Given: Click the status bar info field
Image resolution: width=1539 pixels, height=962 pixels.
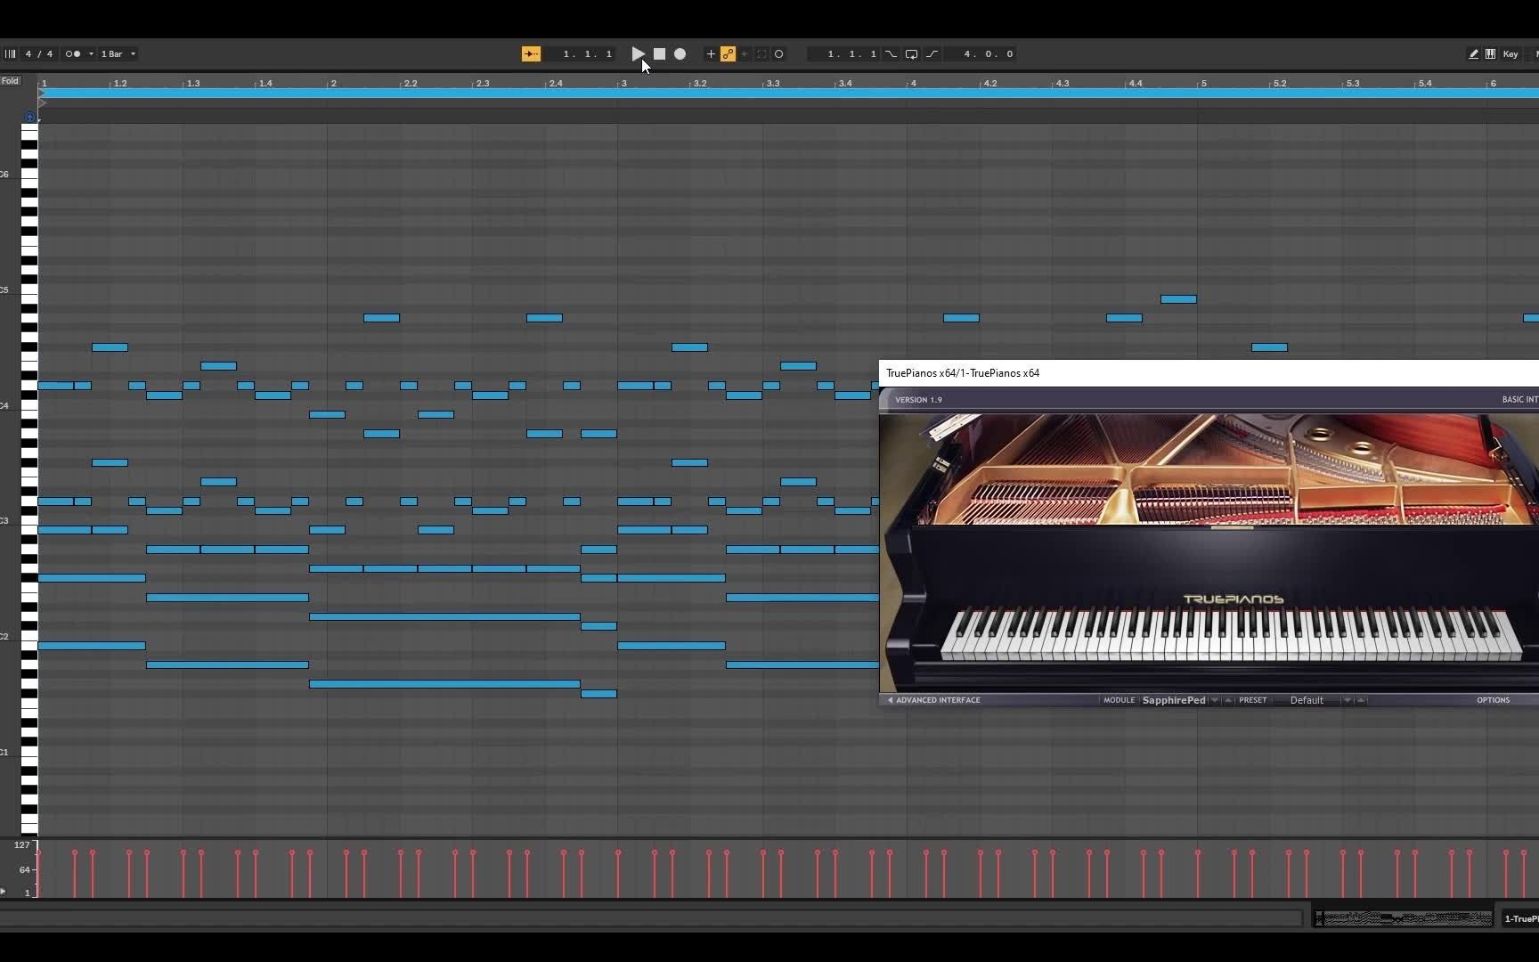Looking at the screenshot, I should [651, 917].
